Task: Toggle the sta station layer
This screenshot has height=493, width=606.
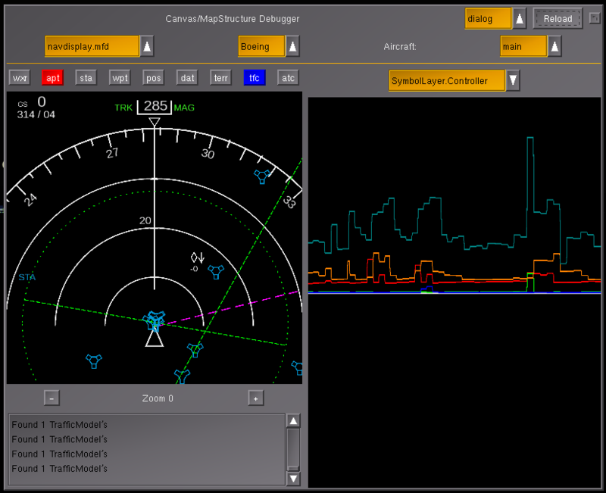Action: tap(86, 76)
